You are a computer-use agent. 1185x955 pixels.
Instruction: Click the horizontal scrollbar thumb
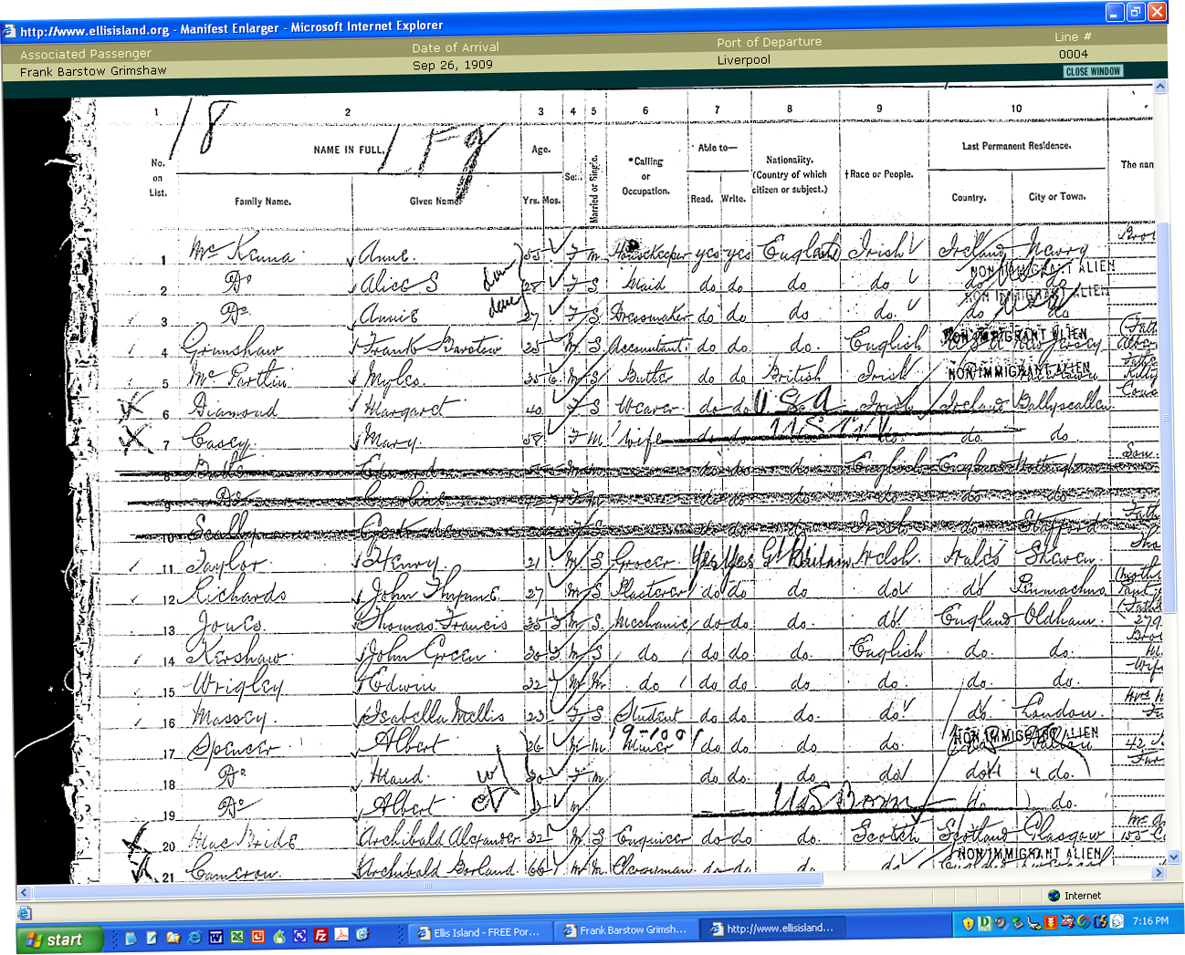[429, 884]
